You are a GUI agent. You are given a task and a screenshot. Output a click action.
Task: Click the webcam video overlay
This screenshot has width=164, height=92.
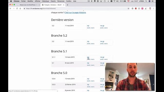click(130, 77)
